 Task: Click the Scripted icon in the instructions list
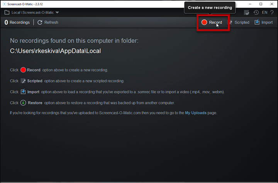pyautogui.click(x=23, y=81)
